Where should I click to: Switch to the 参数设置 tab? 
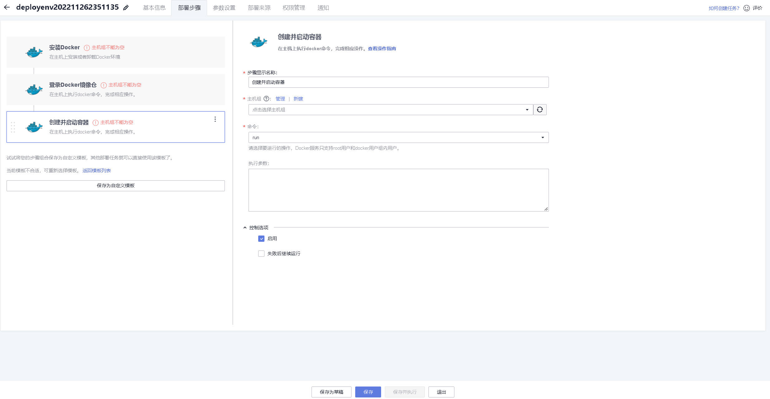pos(224,8)
